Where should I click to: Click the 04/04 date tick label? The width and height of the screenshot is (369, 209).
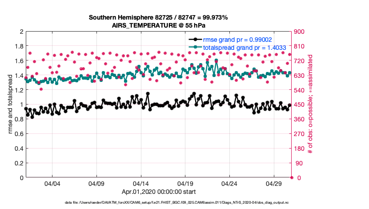pos(52,184)
